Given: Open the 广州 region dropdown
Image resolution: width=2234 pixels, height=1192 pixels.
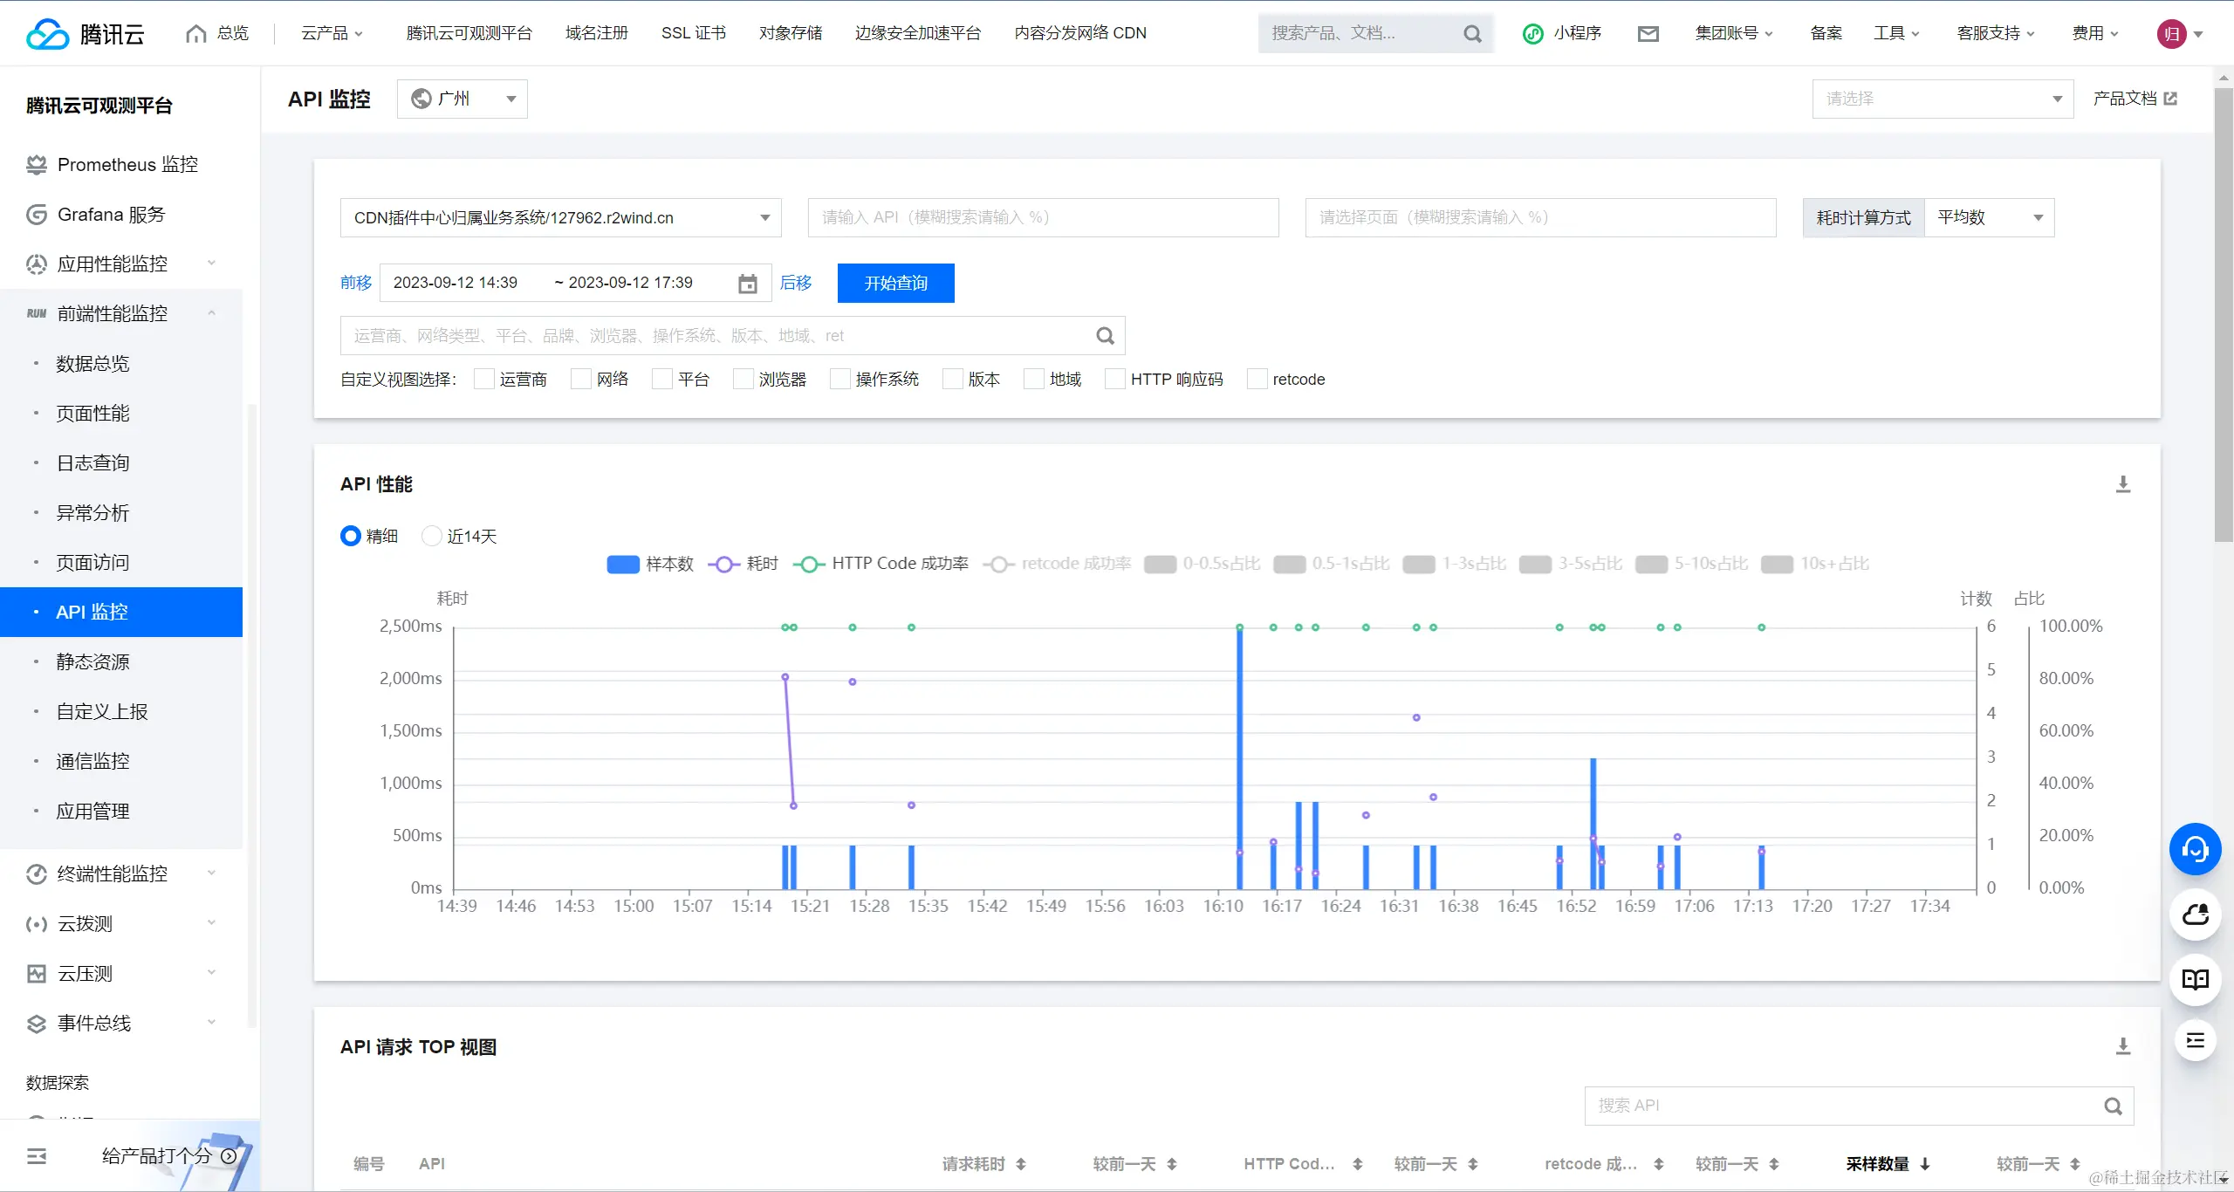Looking at the screenshot, I should pos(463,99).
